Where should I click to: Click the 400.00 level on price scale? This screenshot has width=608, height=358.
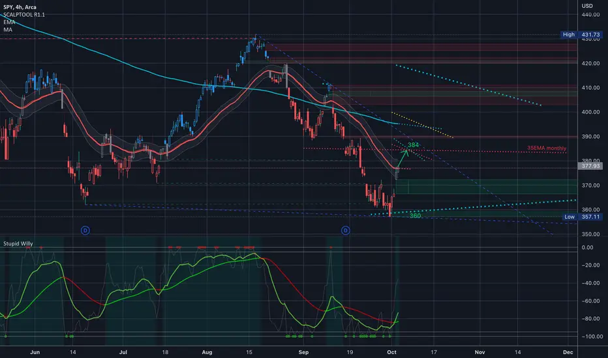pyautogui.click(x=590, y=112)
